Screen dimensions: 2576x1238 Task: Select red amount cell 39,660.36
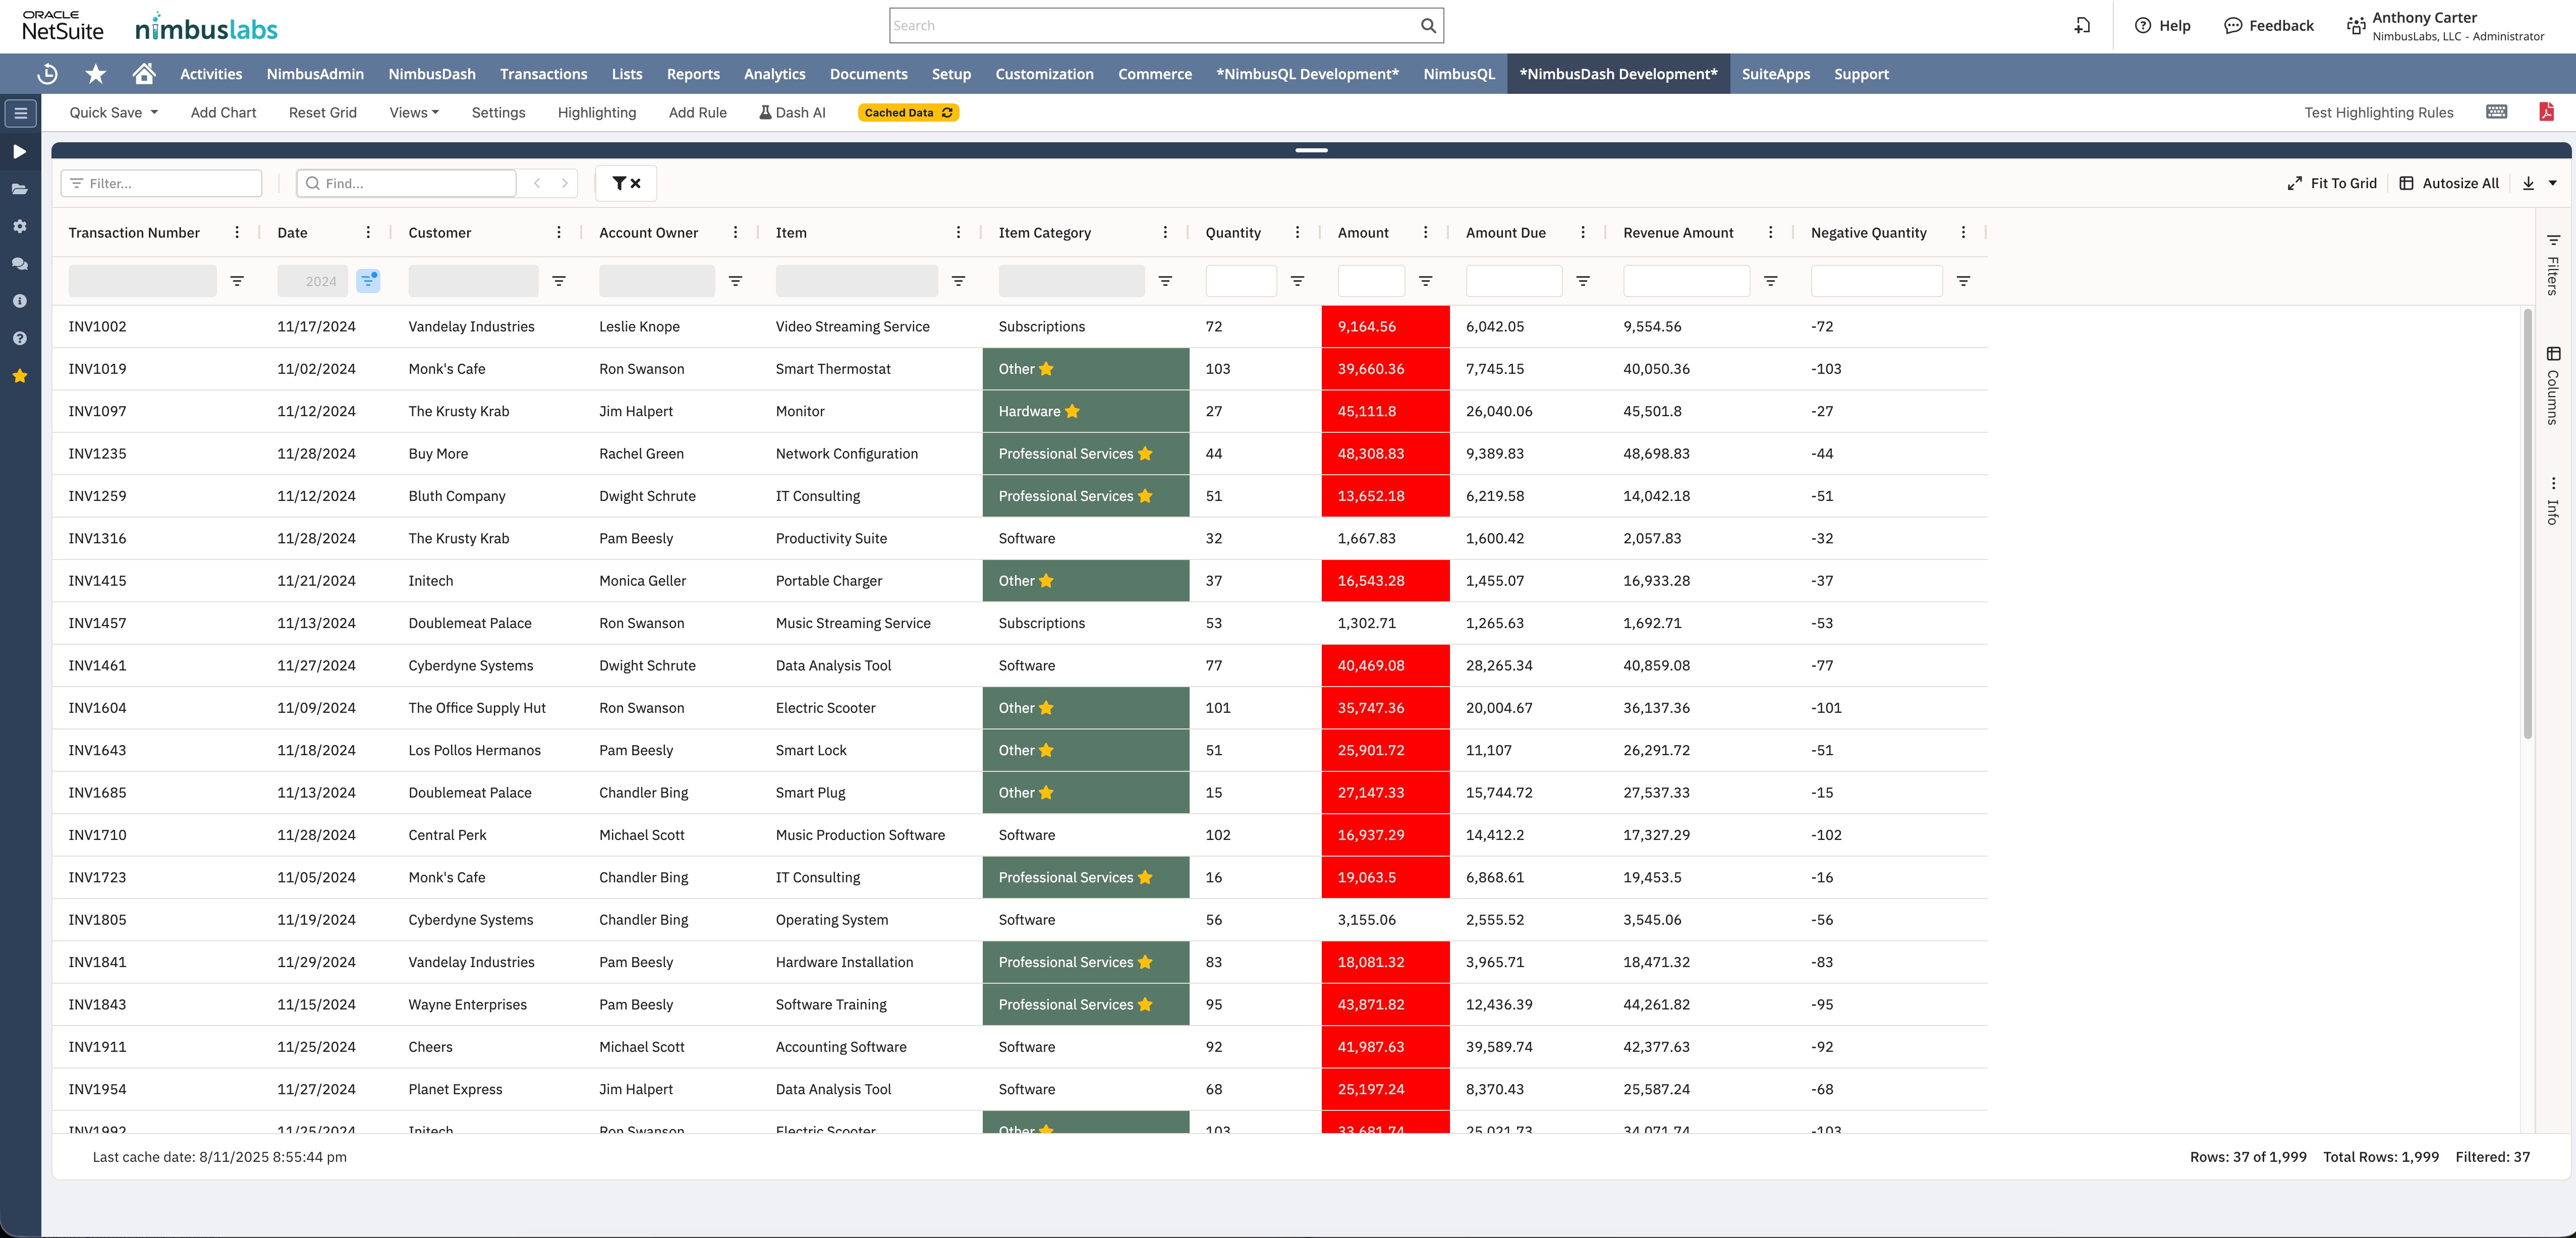click(1385, 369)
